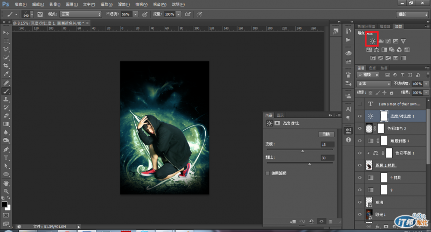
Task: Click the Vibrance triangle adjustment icon
Action: (x=403, y=41)
